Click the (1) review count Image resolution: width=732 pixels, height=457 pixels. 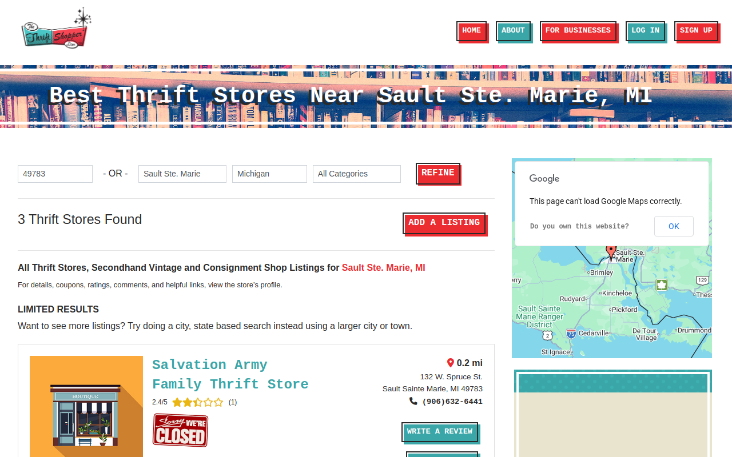(x=233, y=402)
